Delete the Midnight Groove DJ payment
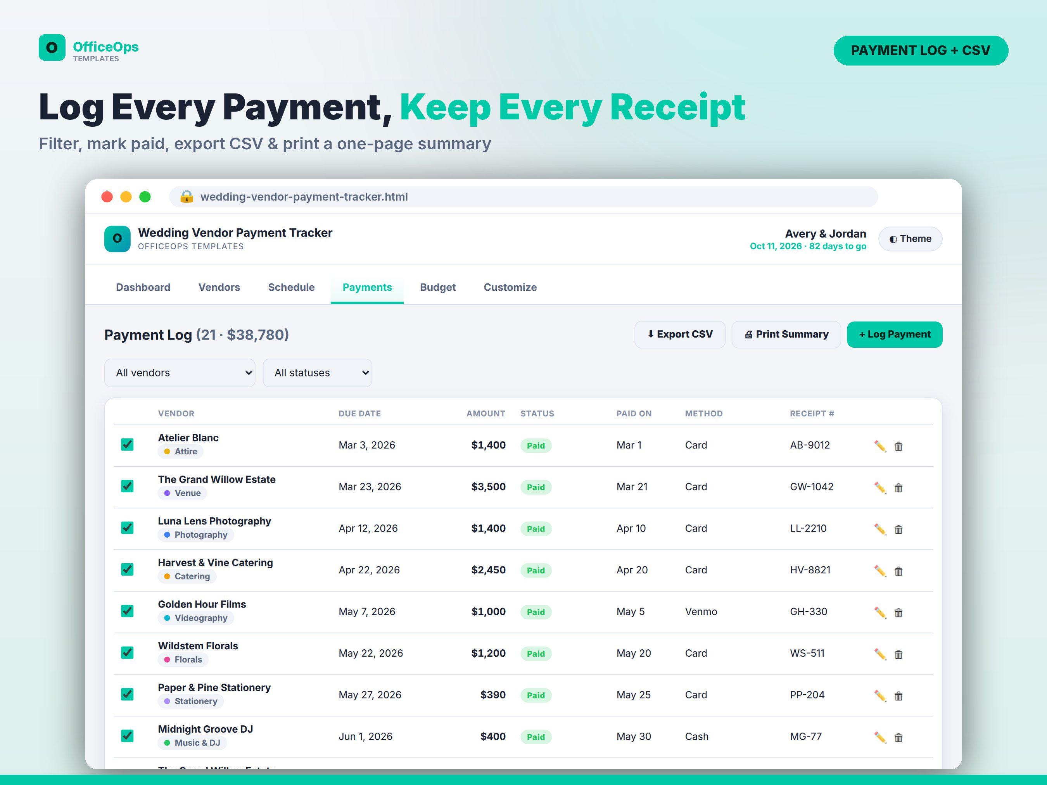This screenshot has width=1047, height=785. point(898,737)
